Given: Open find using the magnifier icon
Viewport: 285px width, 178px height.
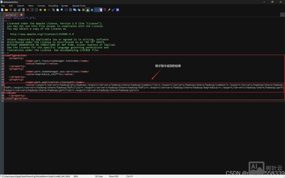Looking at the screenshot, I should pyautogui.click(x=62, y=10).
